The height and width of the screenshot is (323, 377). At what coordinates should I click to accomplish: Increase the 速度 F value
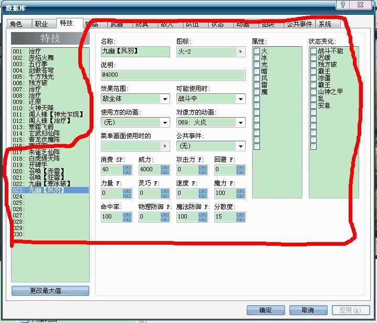click(x=203, y=191)
